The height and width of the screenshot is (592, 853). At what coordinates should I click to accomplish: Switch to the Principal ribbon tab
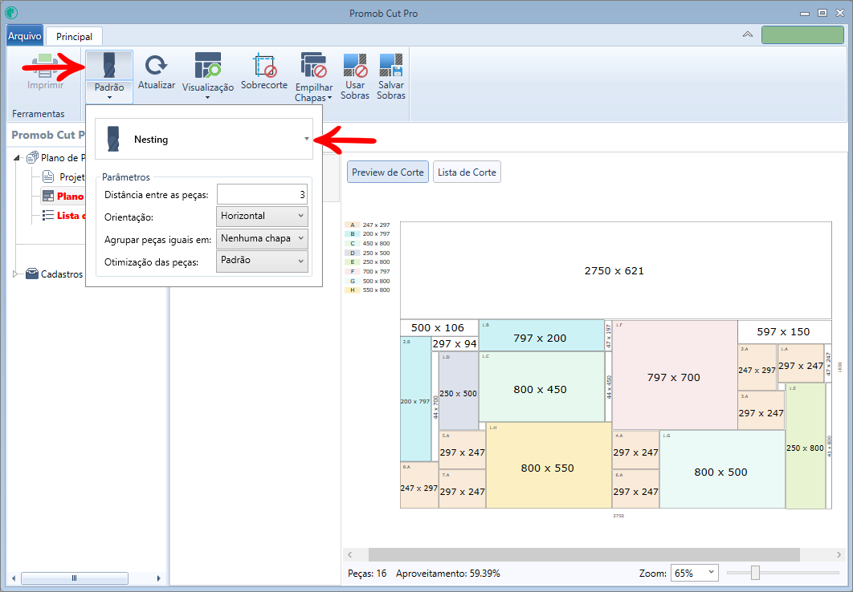tap(74, 36)
